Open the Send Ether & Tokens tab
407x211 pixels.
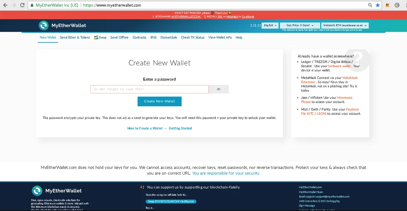pyautogui.click(x=75, y=37)
